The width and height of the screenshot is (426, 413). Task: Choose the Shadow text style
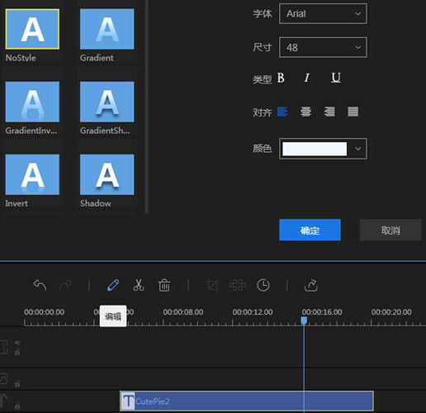[107, 174]
